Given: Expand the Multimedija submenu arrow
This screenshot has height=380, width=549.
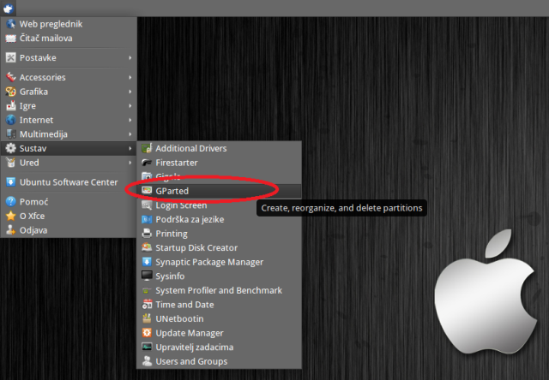Looking at the screenshot, I should (130, 134).
